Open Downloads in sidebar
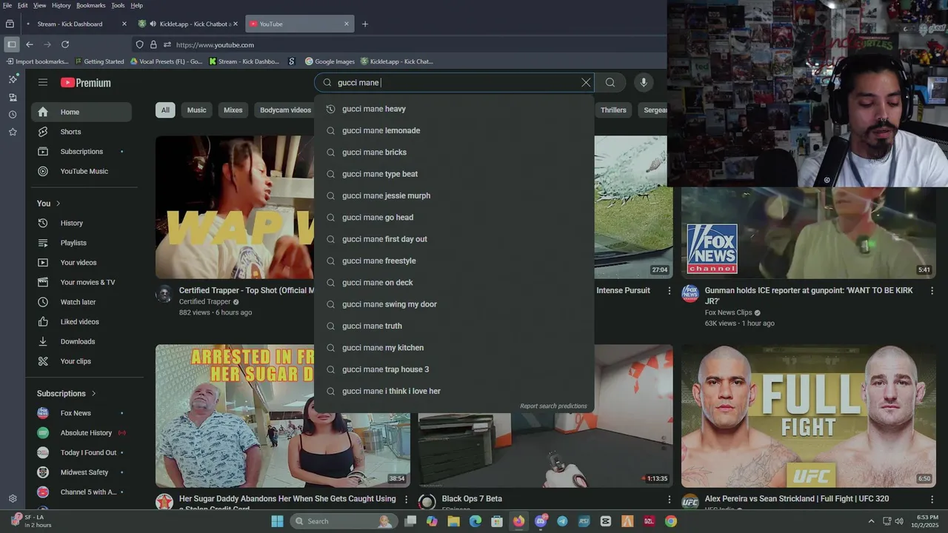 click(x=81, y=341)
